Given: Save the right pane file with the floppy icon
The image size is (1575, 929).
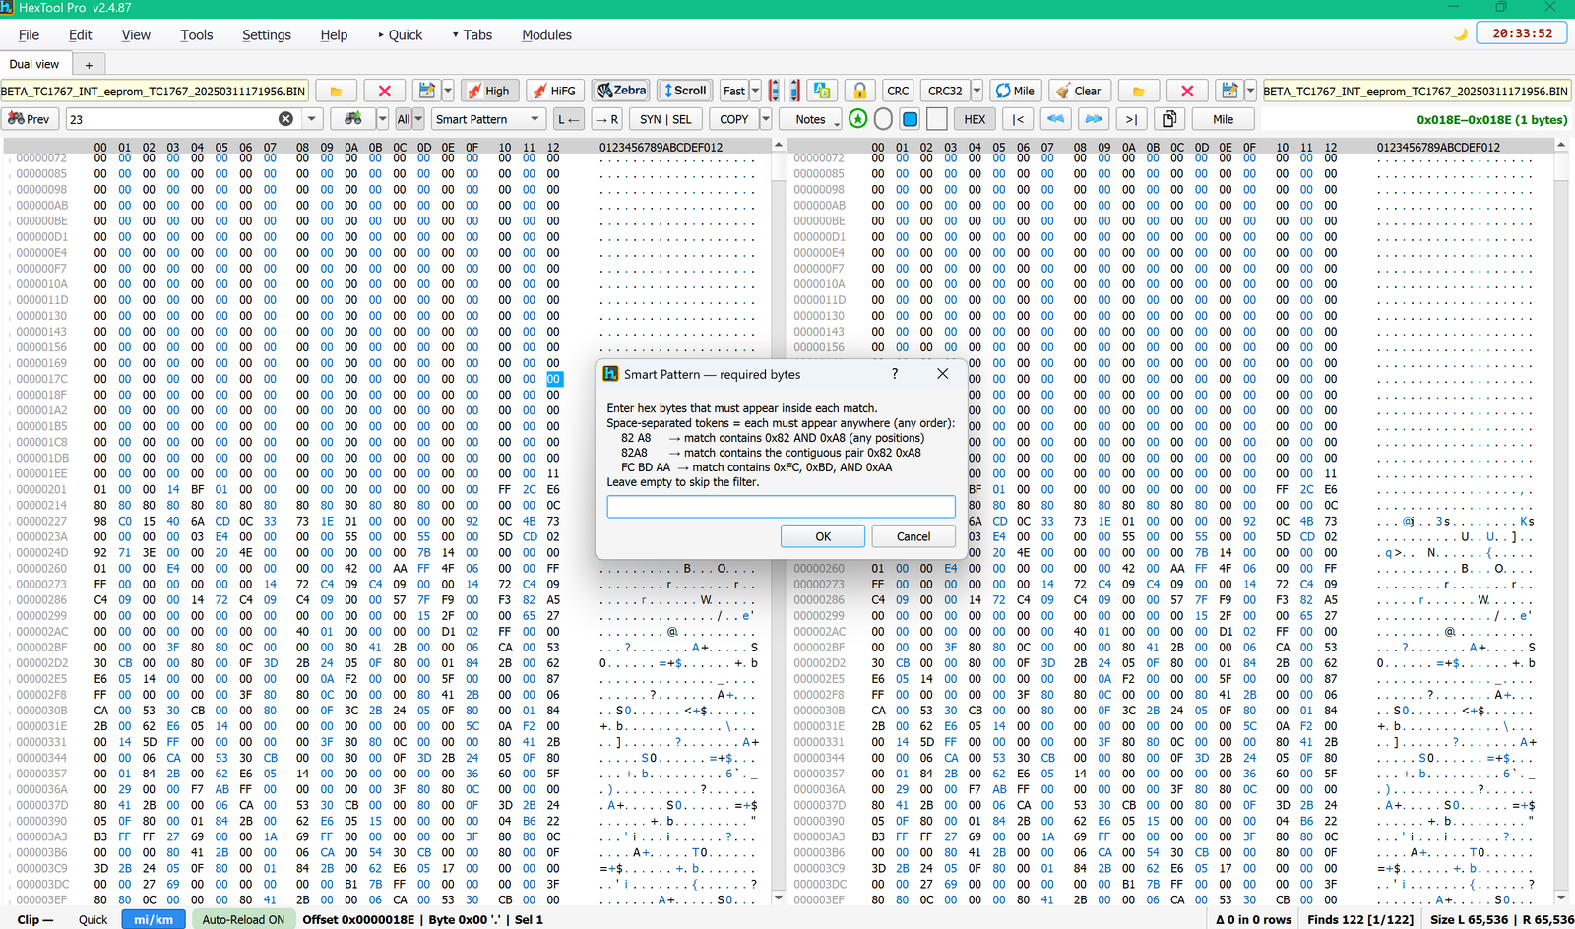Looking at the screenshot, I should pos(1229,91).
